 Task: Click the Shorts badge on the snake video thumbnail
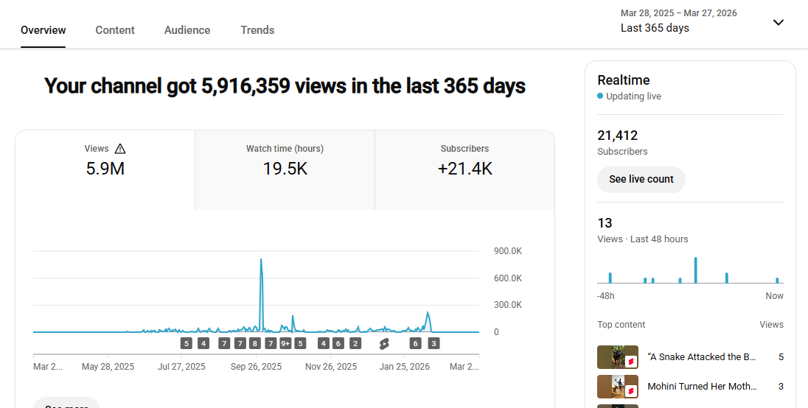tap(631, 362)
